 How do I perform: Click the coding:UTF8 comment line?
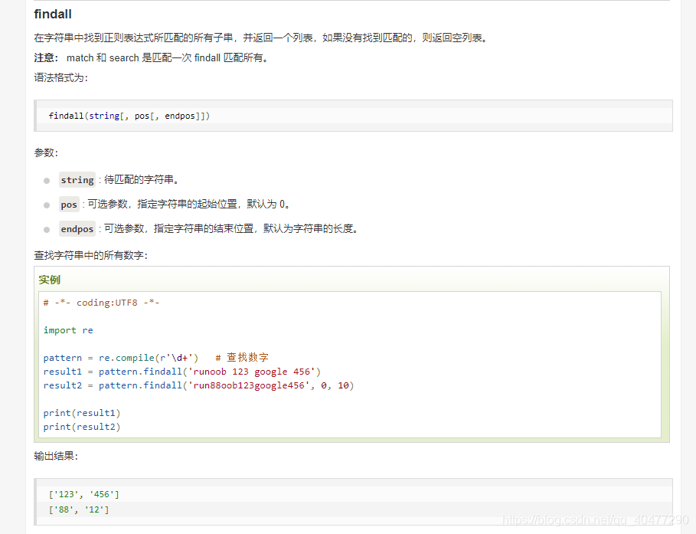point(101,303)
